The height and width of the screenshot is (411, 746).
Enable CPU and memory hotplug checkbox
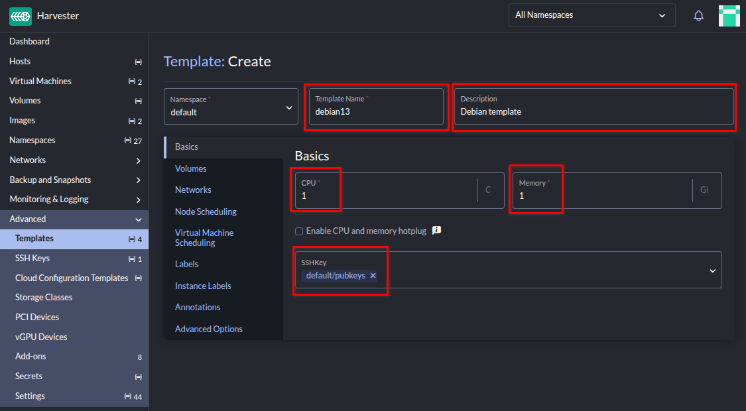[x=299, y=231]
